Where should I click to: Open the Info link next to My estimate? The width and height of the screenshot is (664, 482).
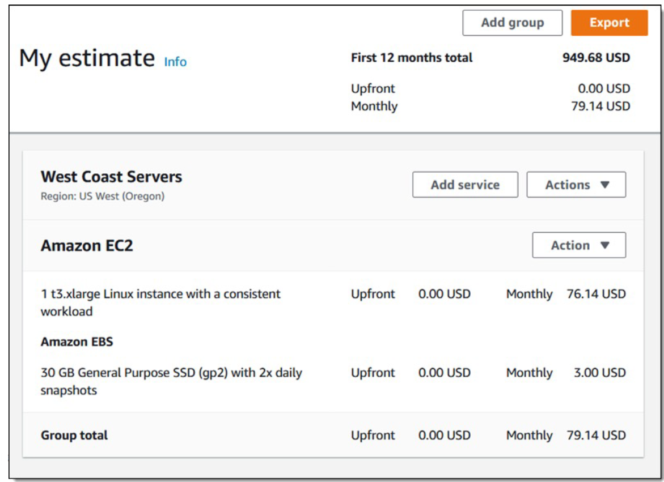(175, 62)
